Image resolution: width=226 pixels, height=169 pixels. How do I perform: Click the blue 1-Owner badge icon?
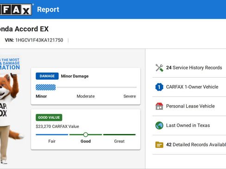coord(159,87)
